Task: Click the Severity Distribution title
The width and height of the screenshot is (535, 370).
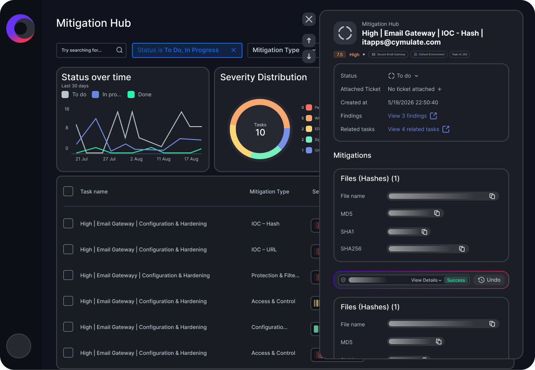Action: (x=263, y=77)
